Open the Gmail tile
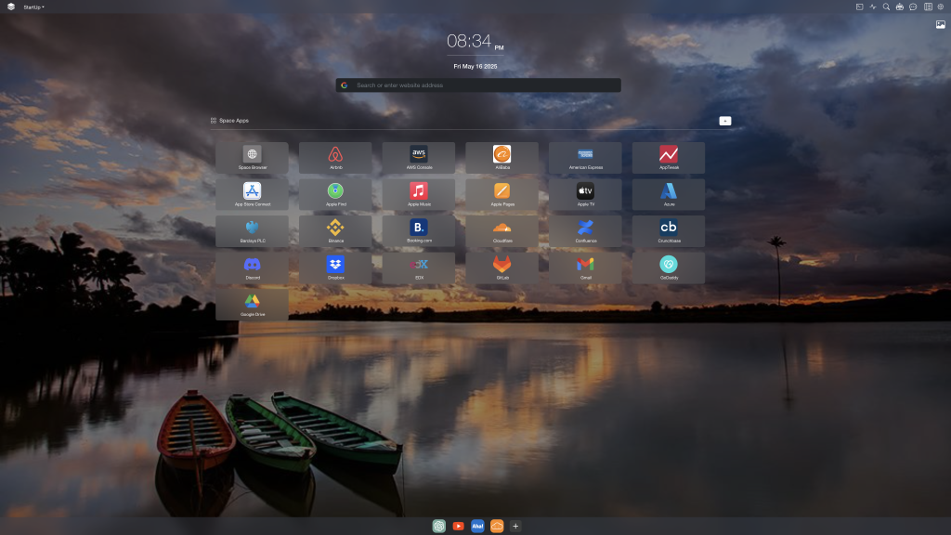Screen dimensions: 951x535 (585, 268)
